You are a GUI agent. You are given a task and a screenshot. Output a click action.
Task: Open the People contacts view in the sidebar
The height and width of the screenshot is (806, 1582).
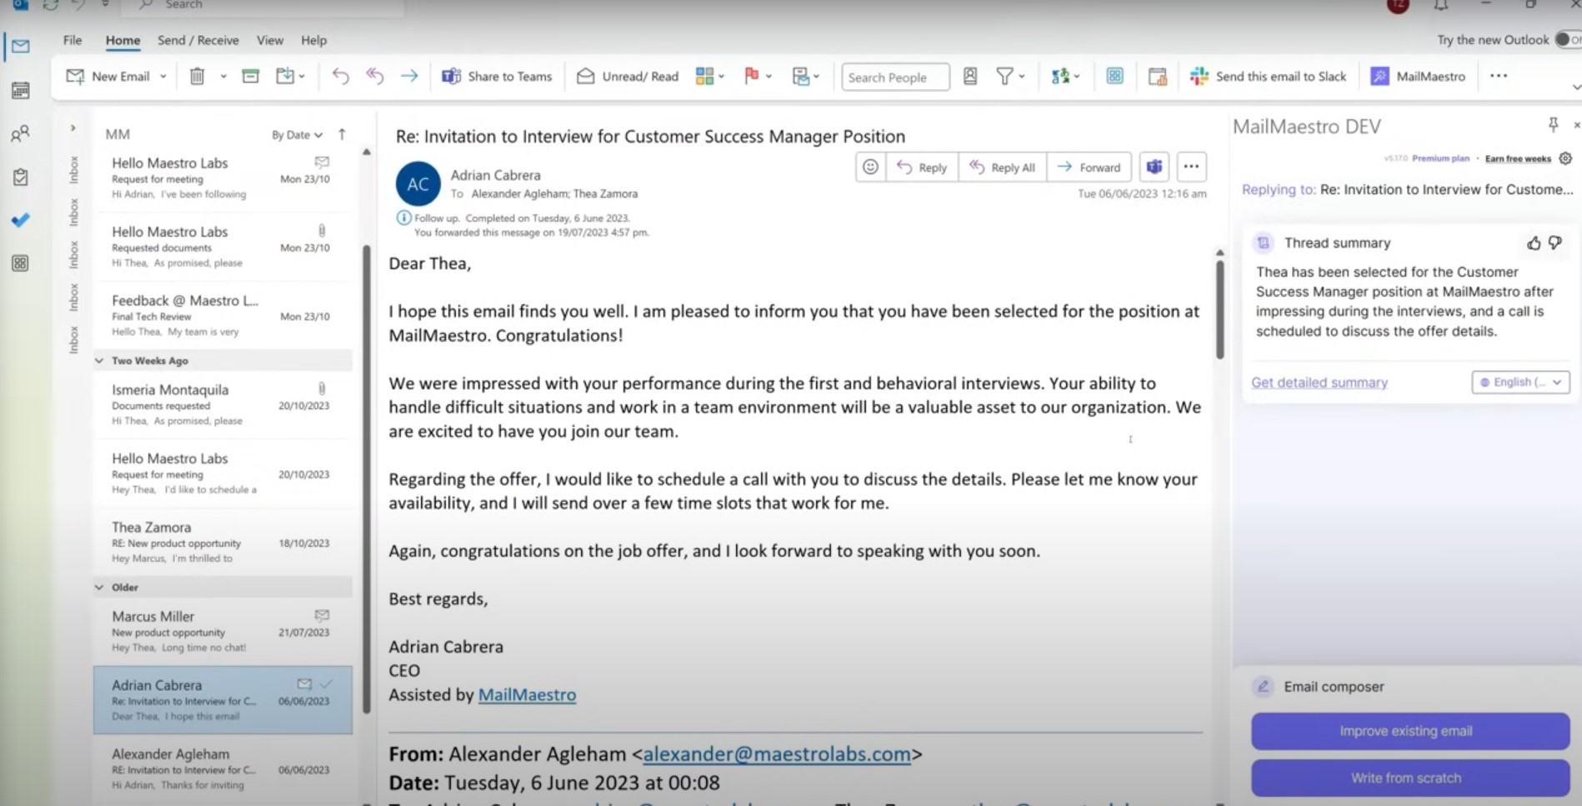pyautogui.click(x=21, y=133)
